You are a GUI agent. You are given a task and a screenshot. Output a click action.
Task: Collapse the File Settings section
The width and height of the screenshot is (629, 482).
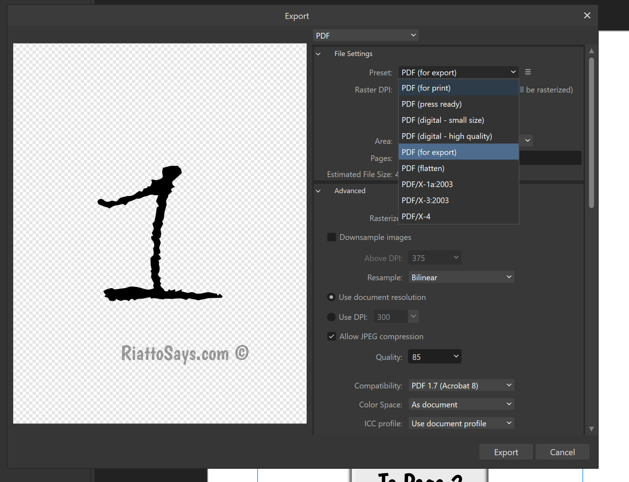[318, 54]
